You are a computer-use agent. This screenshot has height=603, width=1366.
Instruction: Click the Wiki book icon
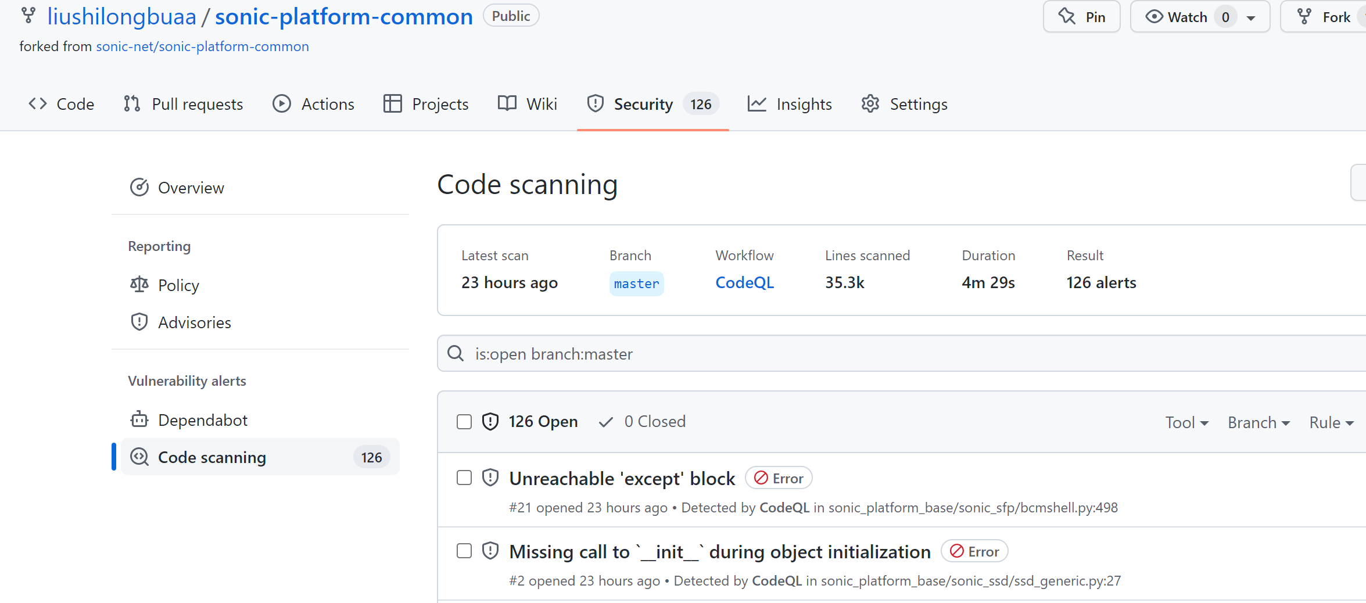pos(507,104)
